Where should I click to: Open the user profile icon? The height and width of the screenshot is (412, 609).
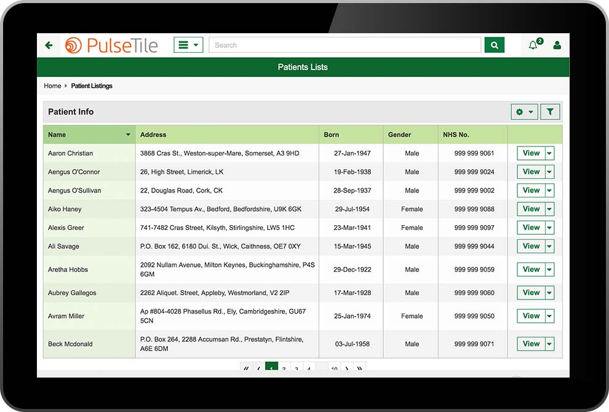(557, 45)
